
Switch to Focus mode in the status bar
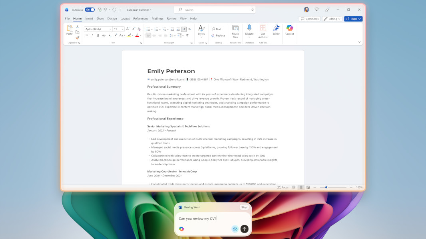pos(283,187)
